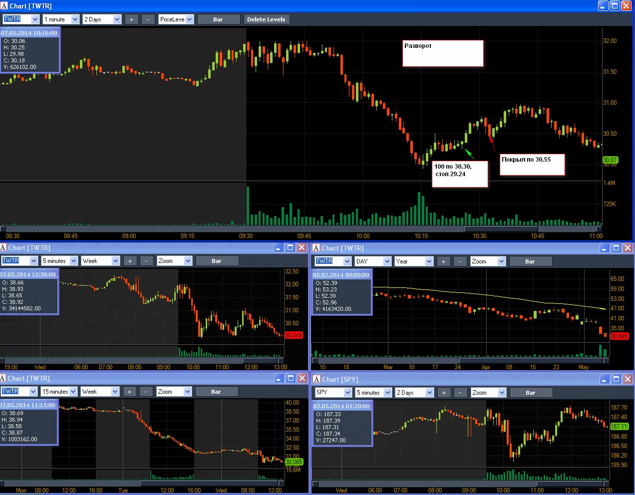Click the green 30.07 price label
This screenshot has height=495, width=635.
tap(610, 160)
